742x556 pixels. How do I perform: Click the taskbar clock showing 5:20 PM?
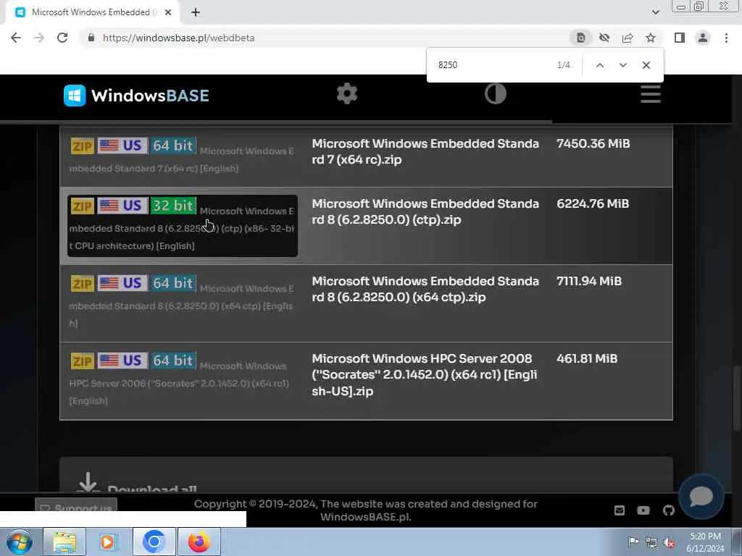pos(705,542)
